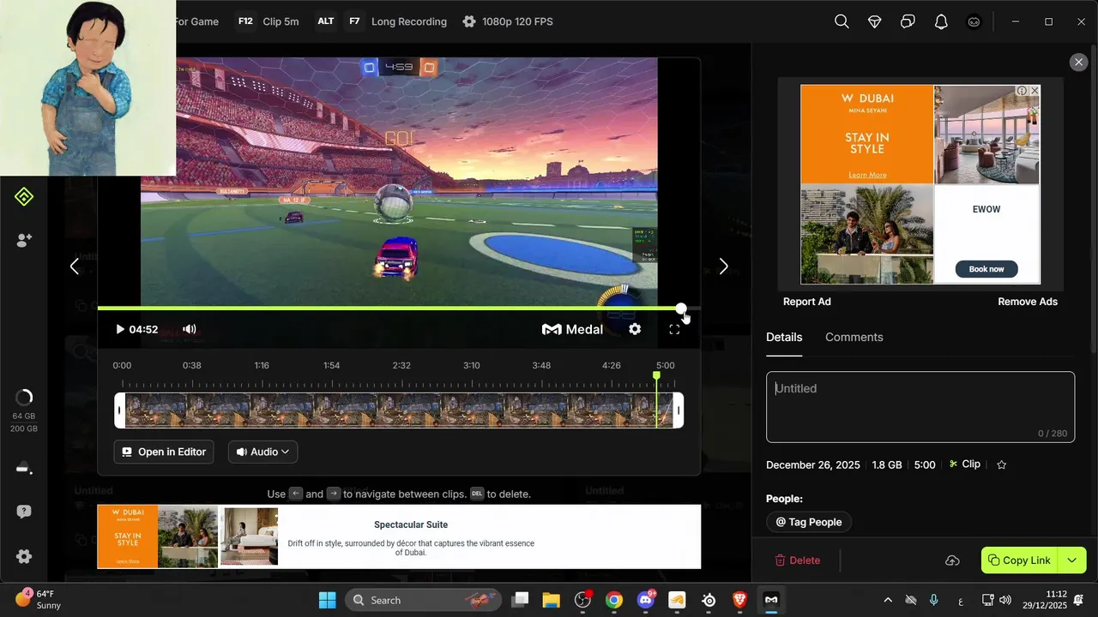1098x617 pixels.
Task: Mute the clip player volume
Action: tap(190, 329)
